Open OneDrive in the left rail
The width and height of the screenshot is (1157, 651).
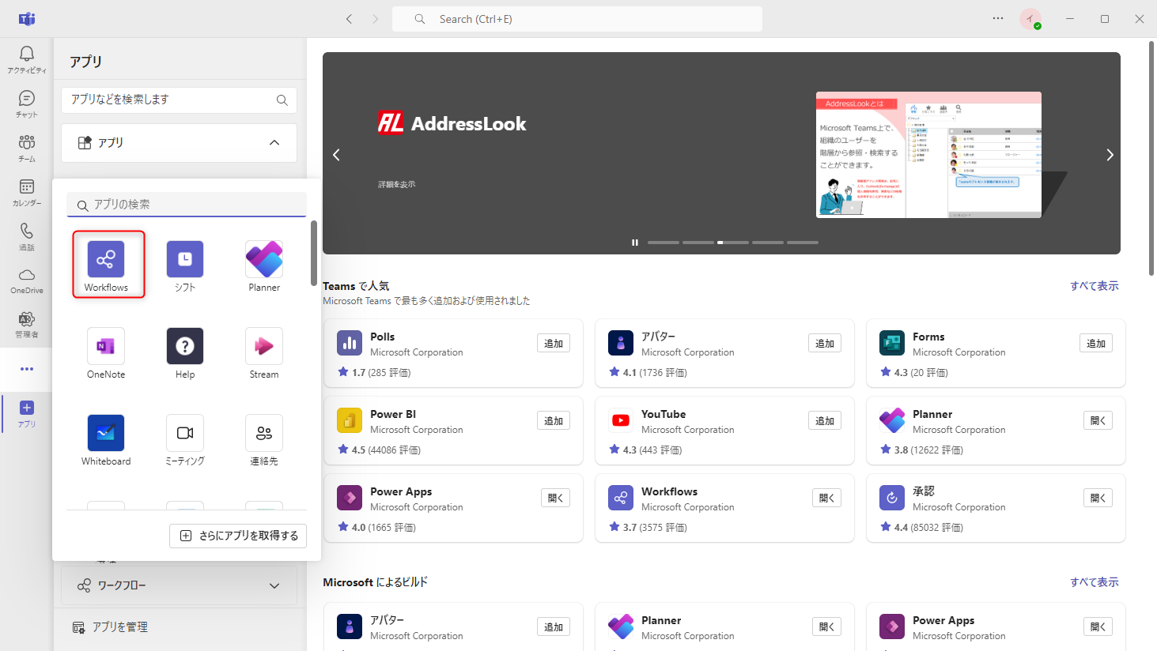click(27, 280)
